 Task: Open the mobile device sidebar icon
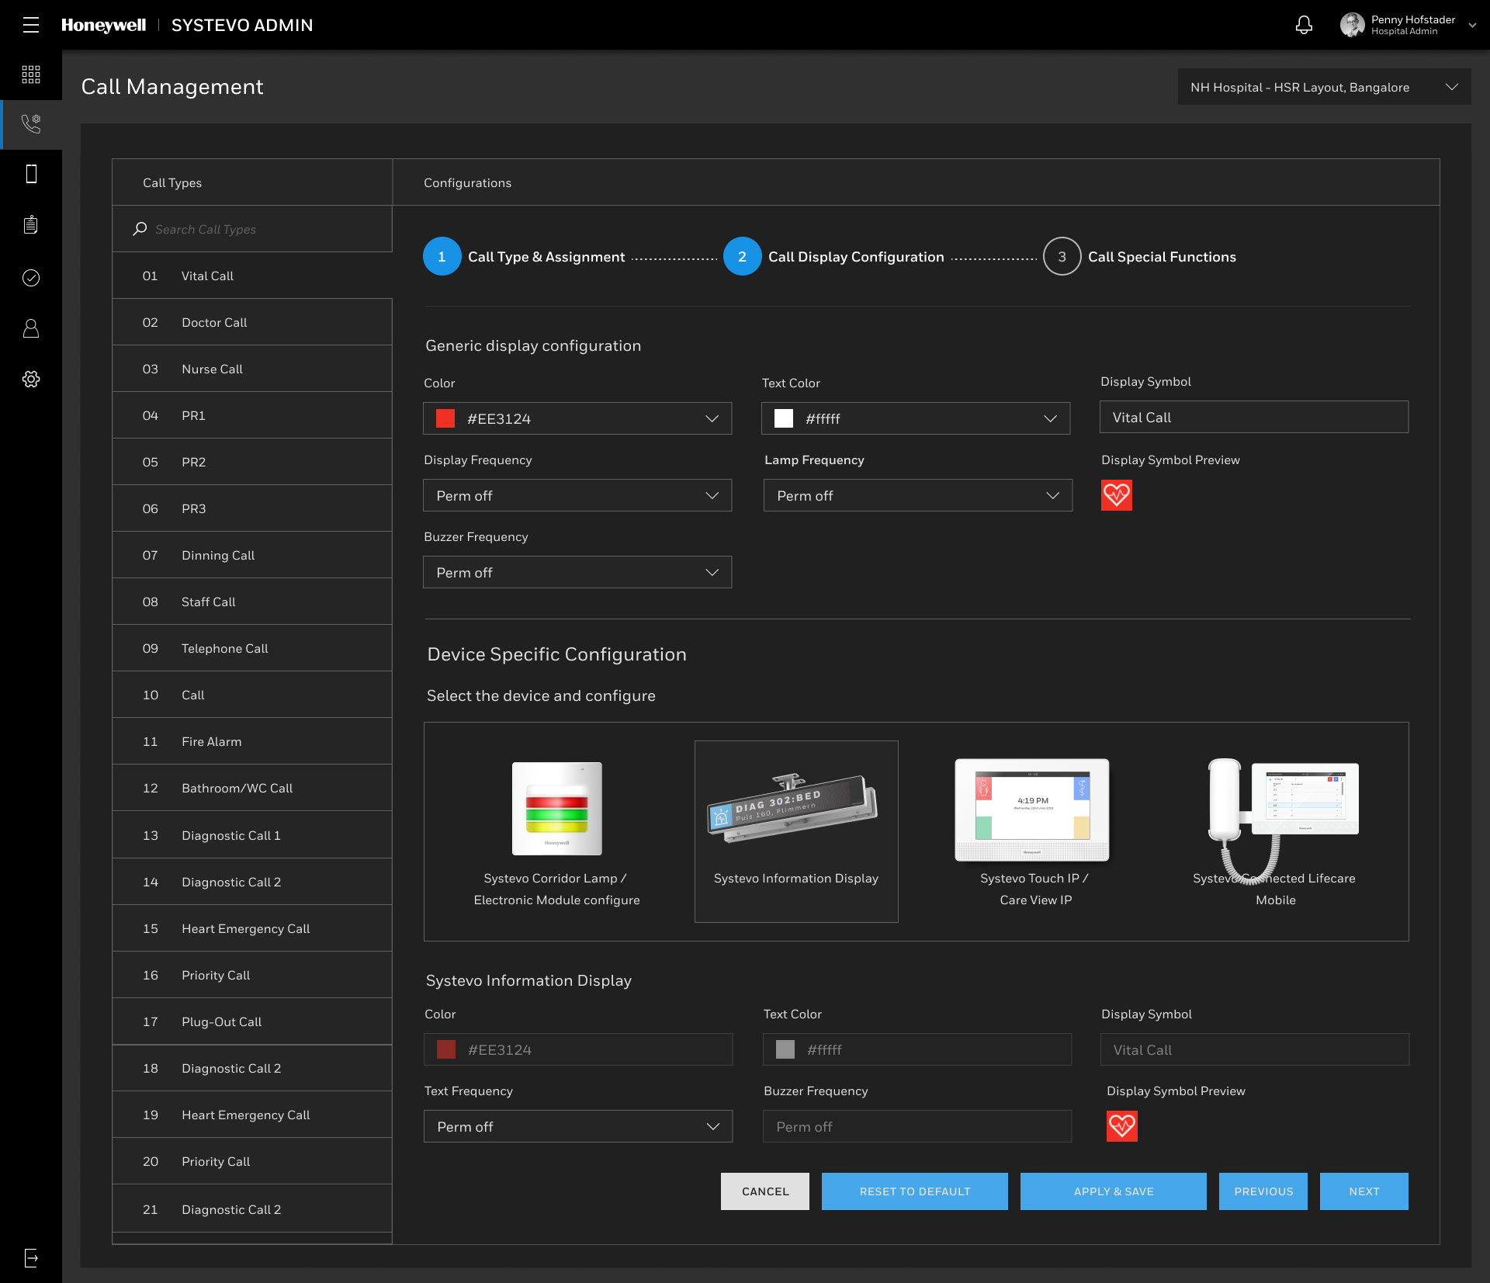[31, 174]
